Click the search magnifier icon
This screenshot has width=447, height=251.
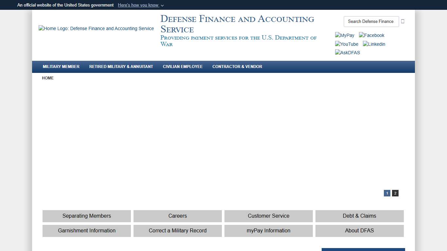[x=402, y=21]
